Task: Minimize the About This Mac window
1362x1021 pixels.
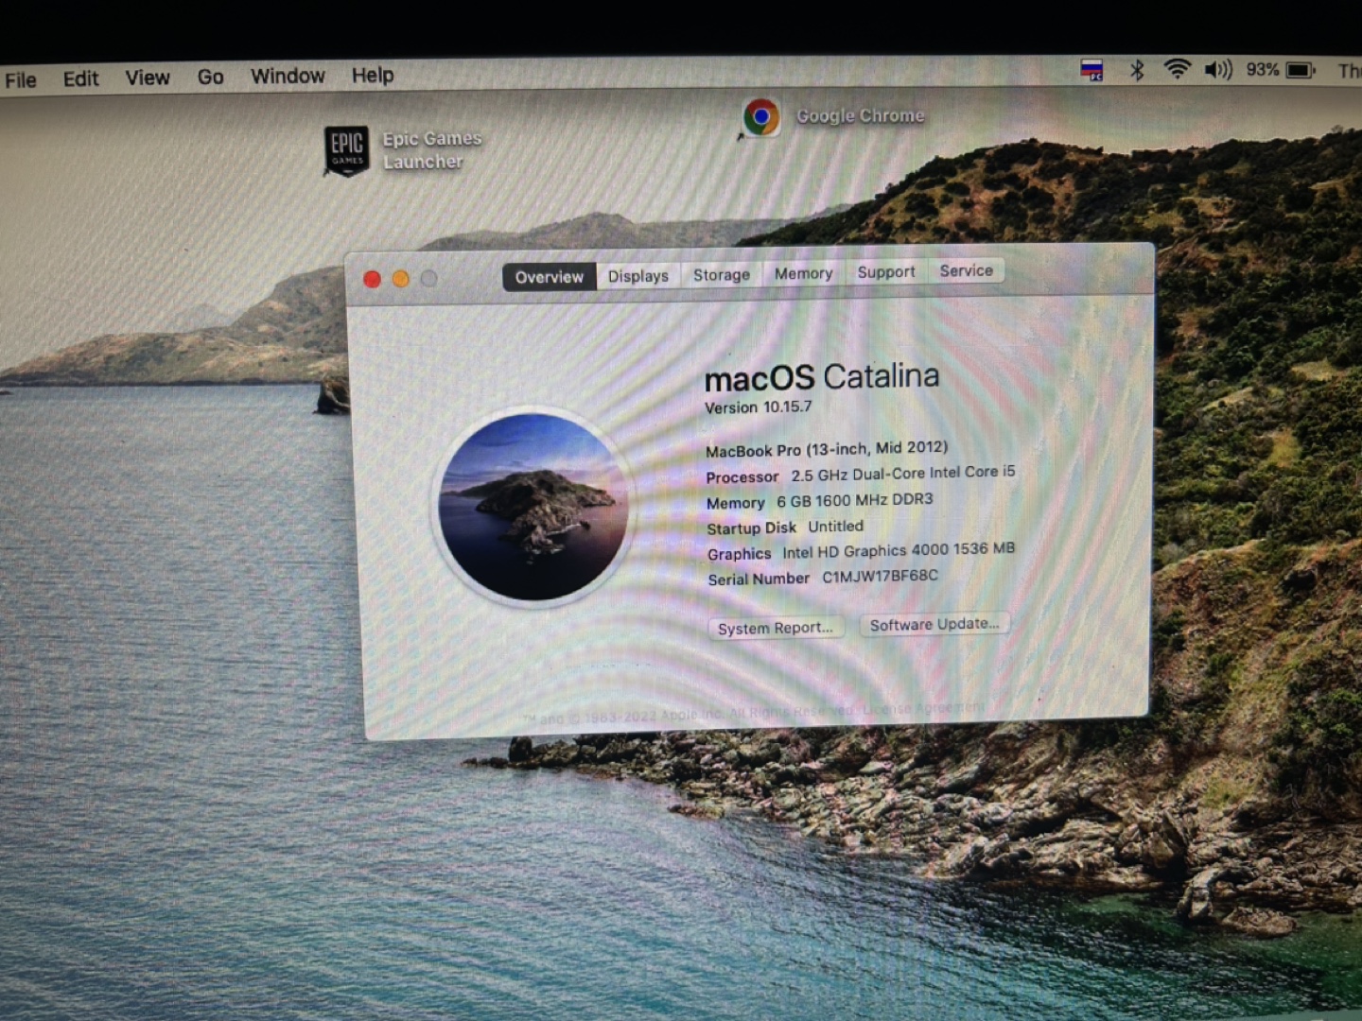Action: pyautogui.click(x=401, y=279)
